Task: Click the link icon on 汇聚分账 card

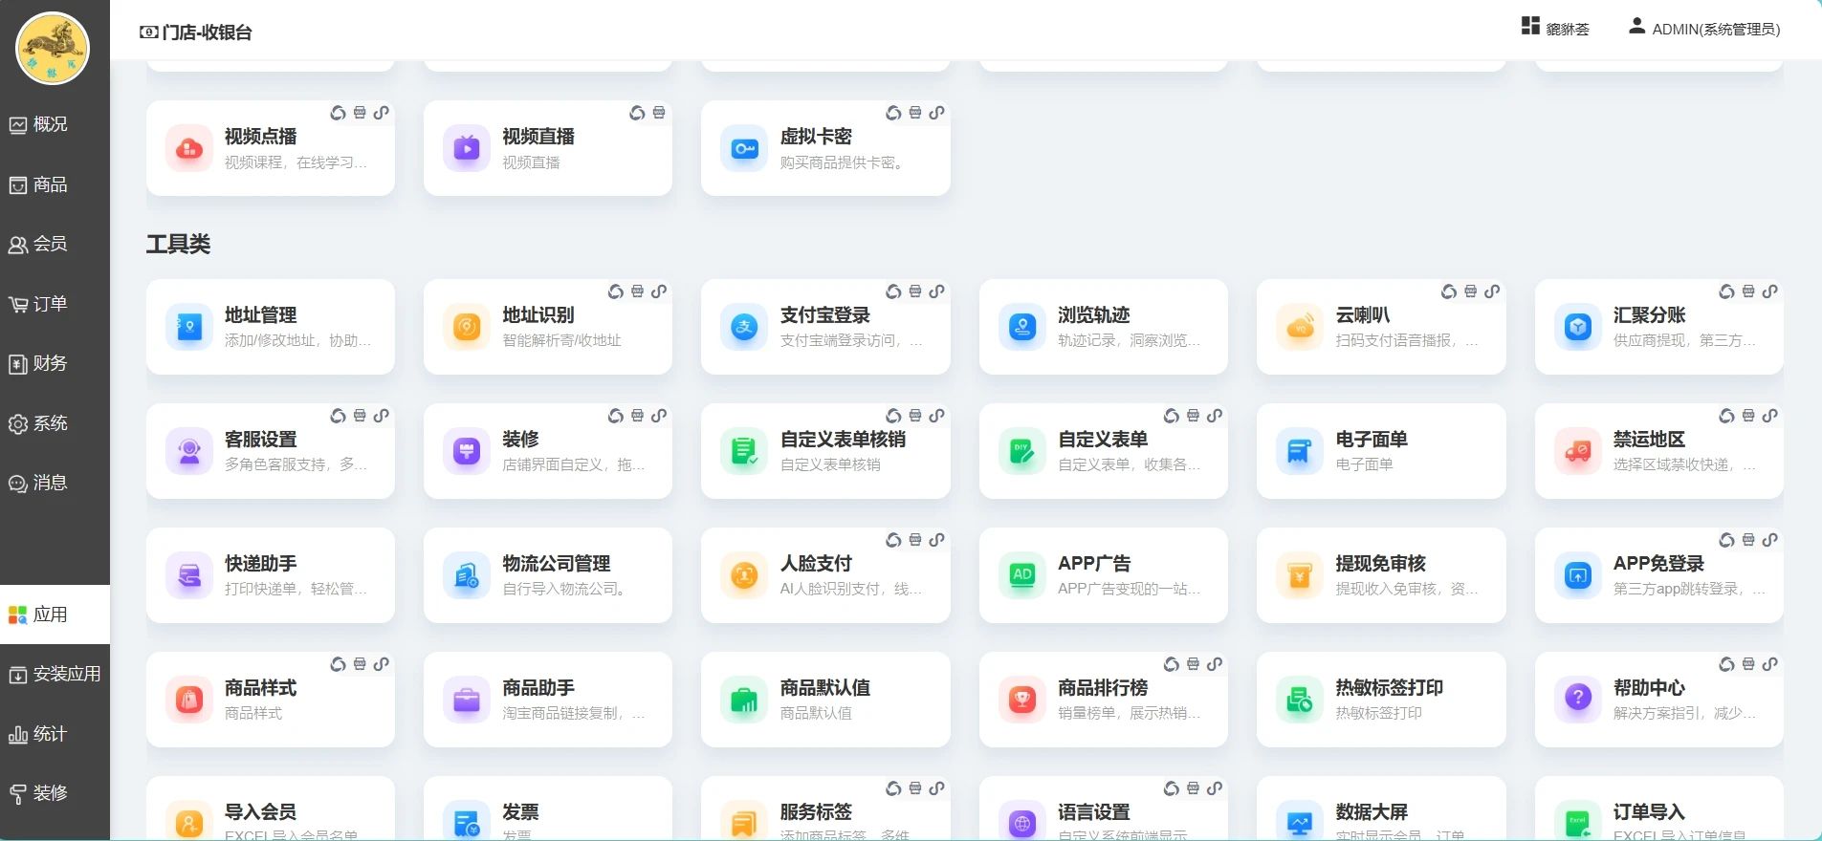Action: (x=1770, y=291)
